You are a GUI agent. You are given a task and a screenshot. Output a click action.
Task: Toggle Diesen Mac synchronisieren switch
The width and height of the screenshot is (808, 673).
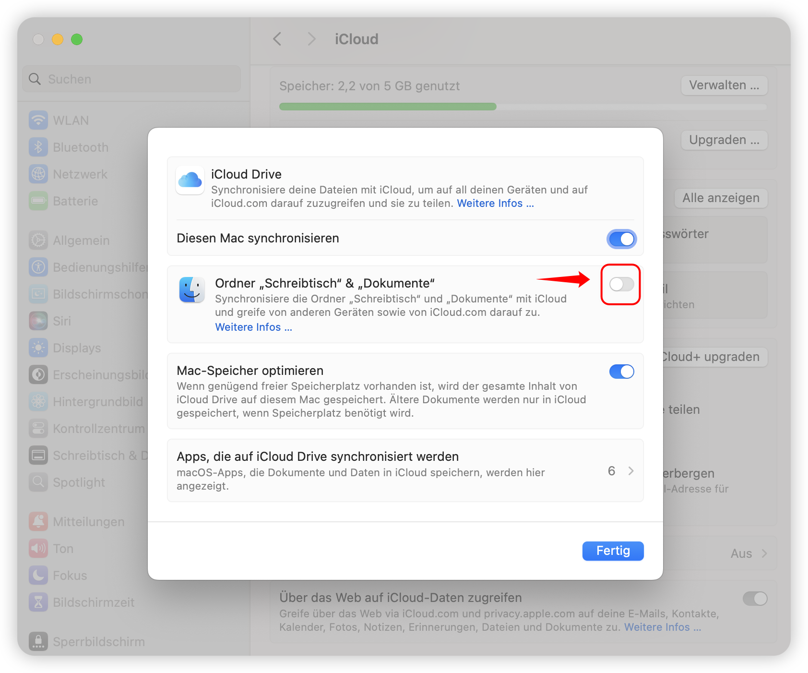pos(622,239)
